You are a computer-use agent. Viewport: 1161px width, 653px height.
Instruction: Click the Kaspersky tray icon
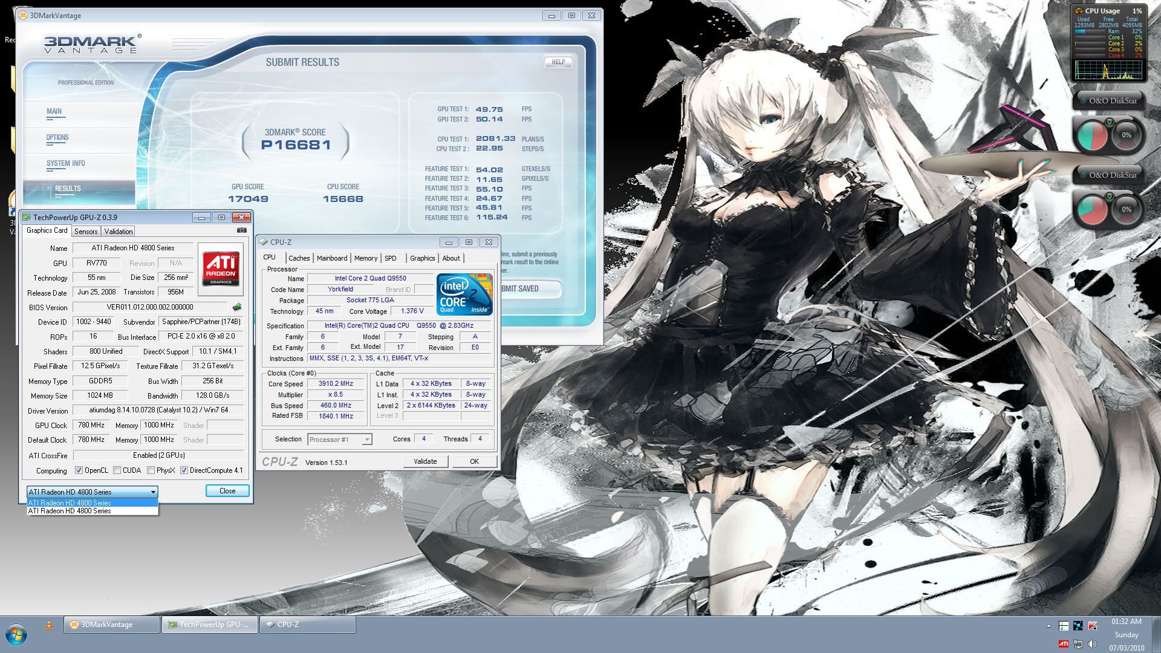1093,626
